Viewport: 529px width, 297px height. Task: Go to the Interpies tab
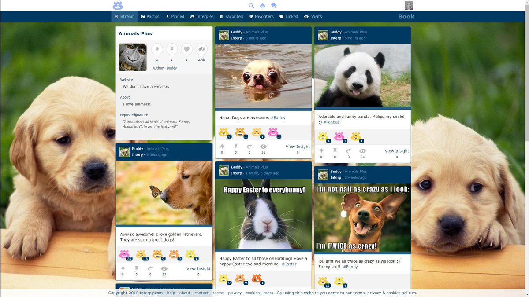[x=202, y=17]
